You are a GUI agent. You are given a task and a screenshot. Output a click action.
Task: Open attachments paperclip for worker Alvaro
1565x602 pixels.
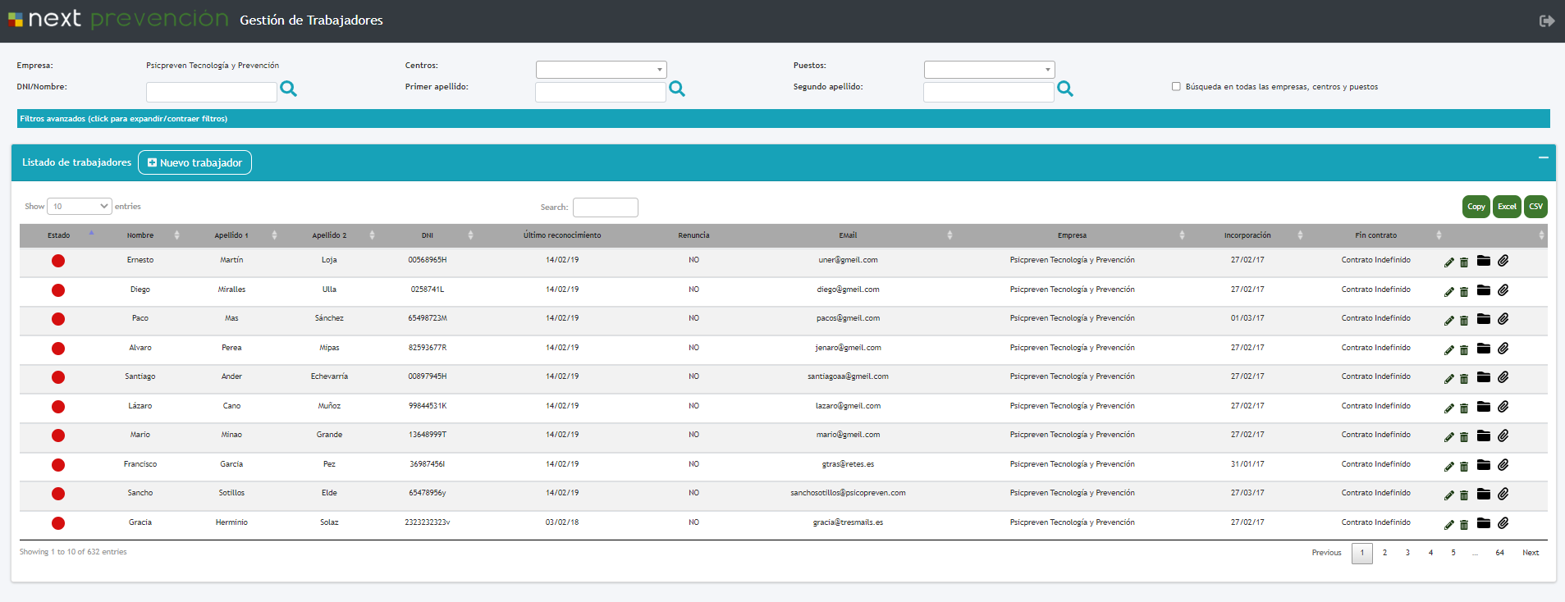1503,349
